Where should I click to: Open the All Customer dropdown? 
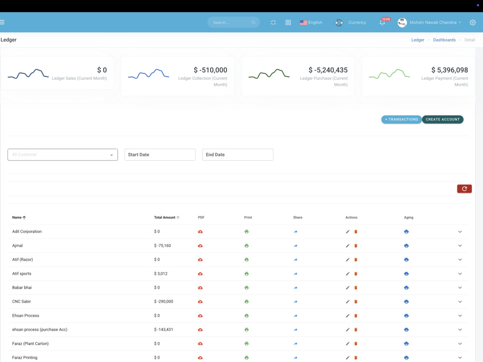[x=62, y=154]
